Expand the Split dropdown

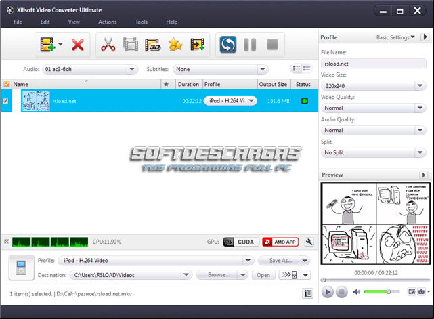click(x=420, y=152)
